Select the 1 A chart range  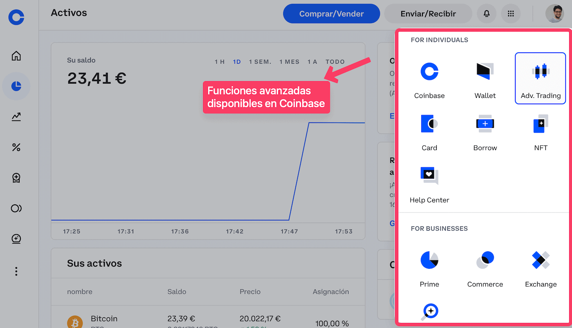click(x=313, y=62)
